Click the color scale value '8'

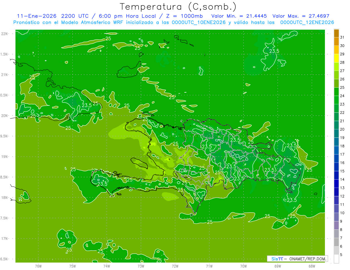[x=341, y=230]
